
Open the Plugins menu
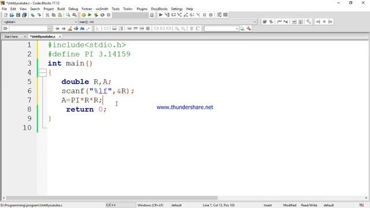[142, 9]
